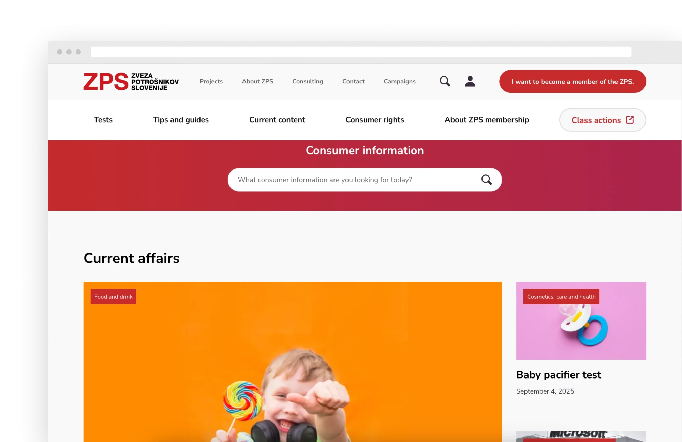
Task: Click the external link icon on Class actions
Action: tap(630, 120)
